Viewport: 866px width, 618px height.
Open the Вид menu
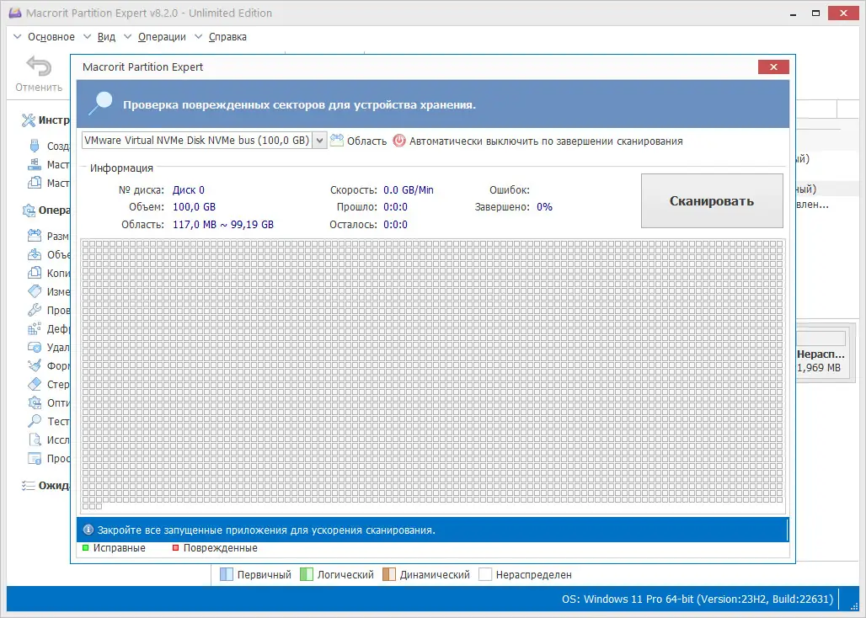tap(107, 37)
